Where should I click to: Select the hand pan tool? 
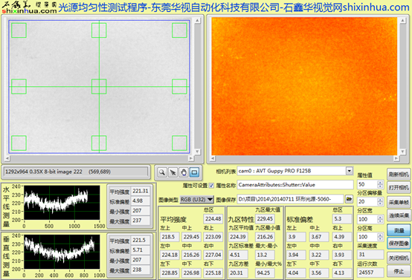coord(184,172)
